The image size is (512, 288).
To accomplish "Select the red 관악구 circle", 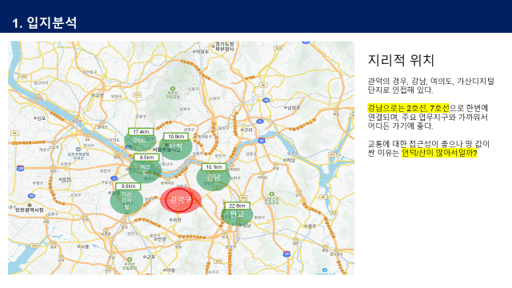I will (180, 200).
